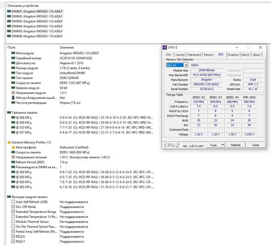The image size is (271, 246).
Task: Click the icon beside Метод обнаружения ошибок
Action: click(x=13, y=98)
